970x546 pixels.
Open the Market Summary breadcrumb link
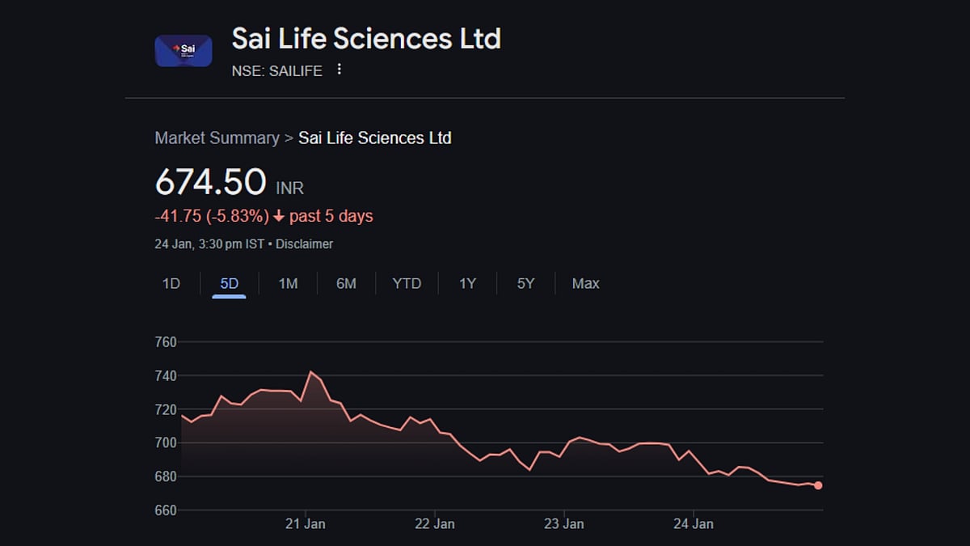click(217, 138)
